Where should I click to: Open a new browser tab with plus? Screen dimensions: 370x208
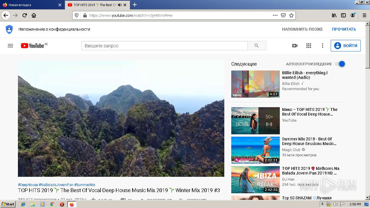pos(135,5)
